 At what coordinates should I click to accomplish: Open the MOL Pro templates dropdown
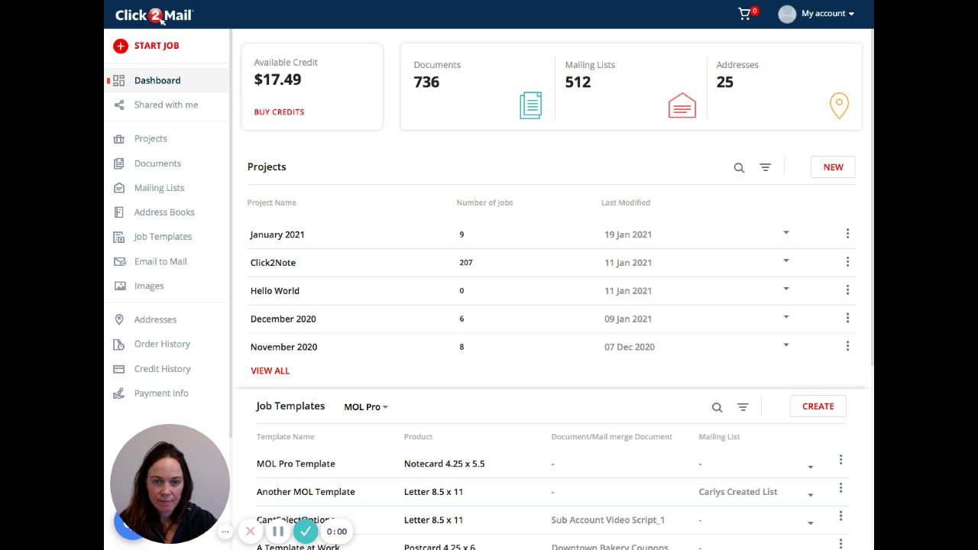point(366,407)
